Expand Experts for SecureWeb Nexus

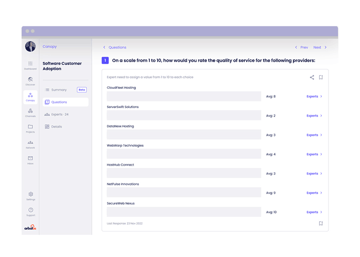click(314, 212)
